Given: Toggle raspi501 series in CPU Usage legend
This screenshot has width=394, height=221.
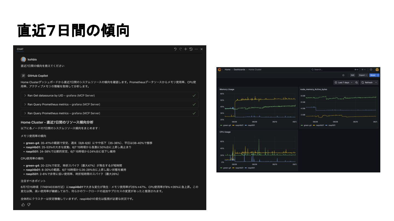Looking at the screenshot, I should (250, 168).
